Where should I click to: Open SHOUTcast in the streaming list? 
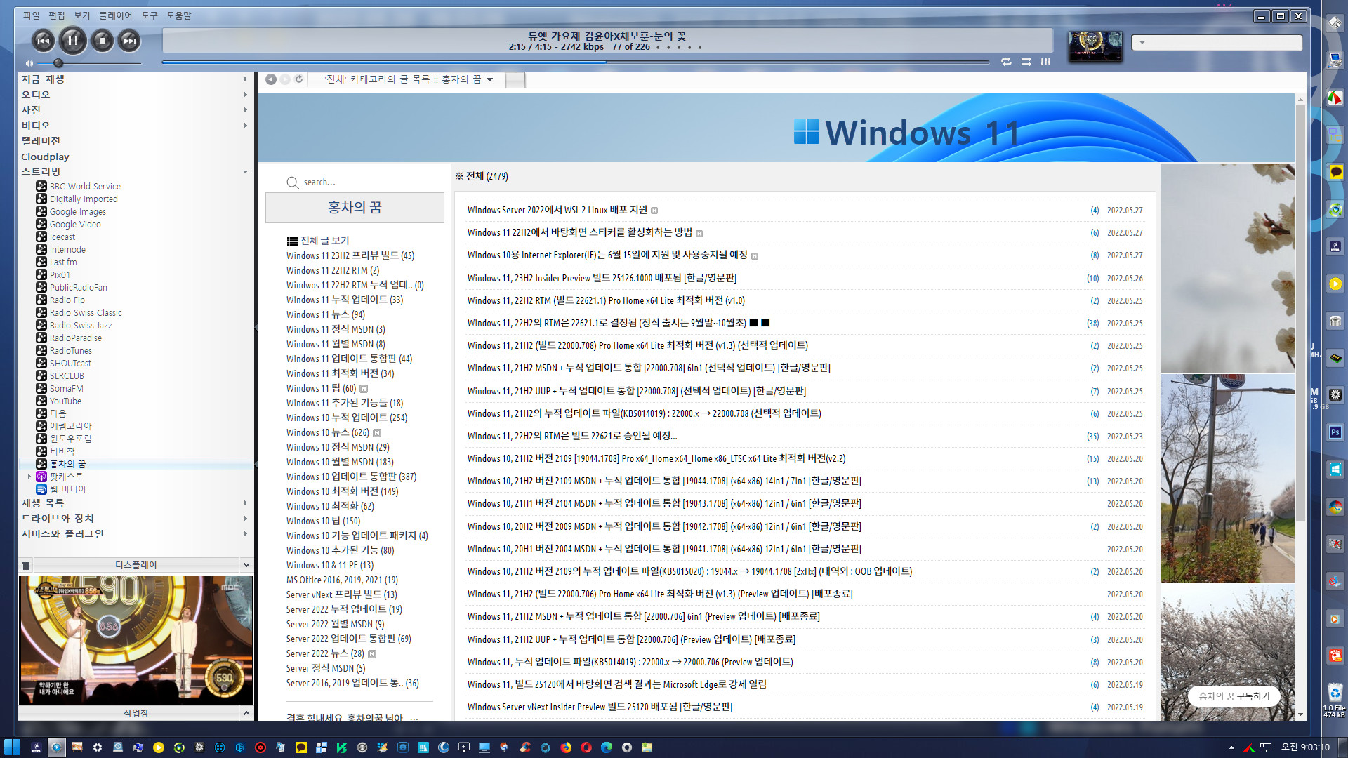[70, 364]
